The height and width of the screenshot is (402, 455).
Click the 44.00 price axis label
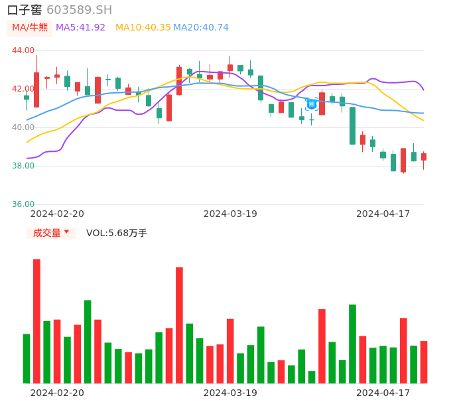pos(23,50)
